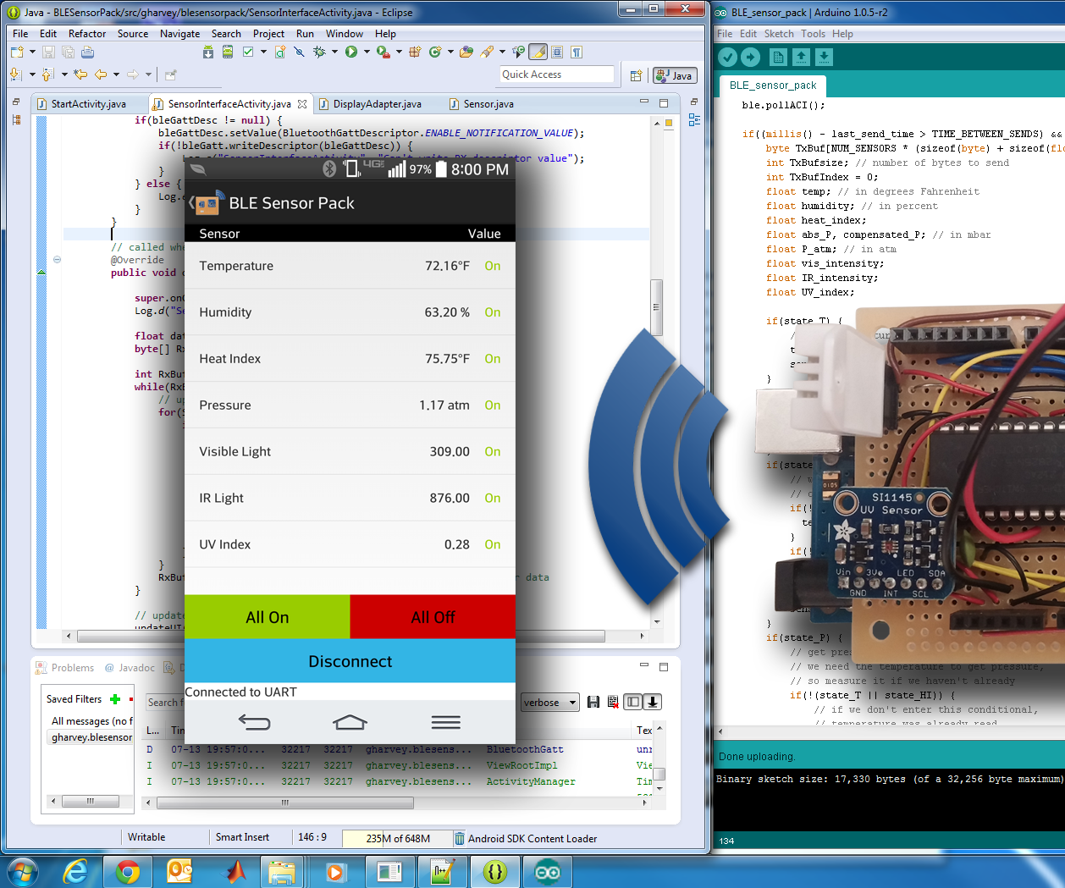This screenshot has height=888, width=1065.
Task: Click the Quick Access search field
Action: 556,74
